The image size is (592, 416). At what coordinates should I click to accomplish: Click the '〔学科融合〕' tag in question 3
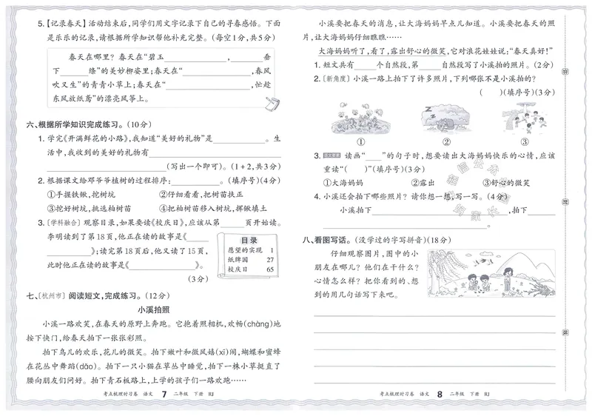pyautogui.click(x=64, y=223)
